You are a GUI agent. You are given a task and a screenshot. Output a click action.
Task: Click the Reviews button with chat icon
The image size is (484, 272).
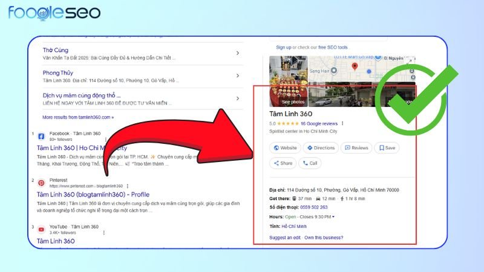tap(356, 147)
